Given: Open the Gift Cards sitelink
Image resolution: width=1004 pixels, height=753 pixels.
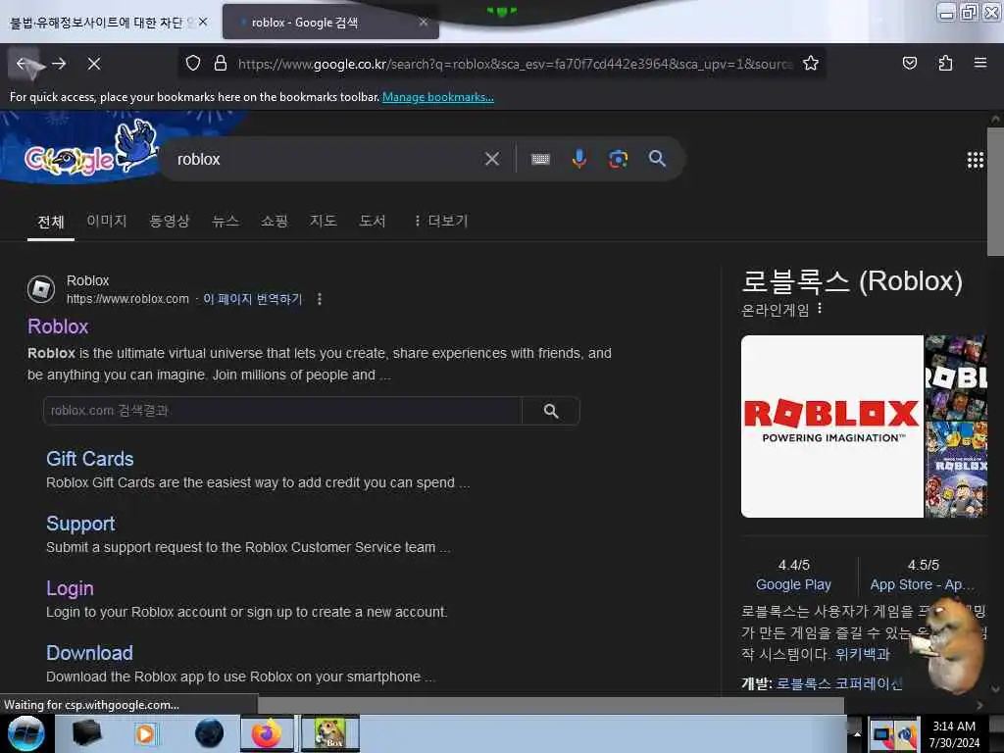Looking at the screenshot, I should point(89,459).
